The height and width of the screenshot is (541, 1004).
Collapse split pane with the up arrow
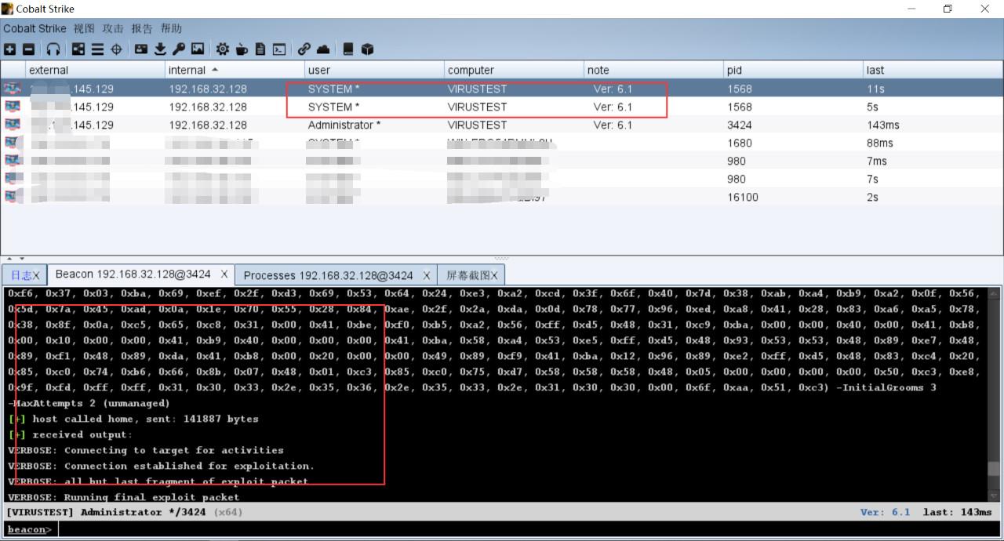pyautogui.click(x=9, y=258)
